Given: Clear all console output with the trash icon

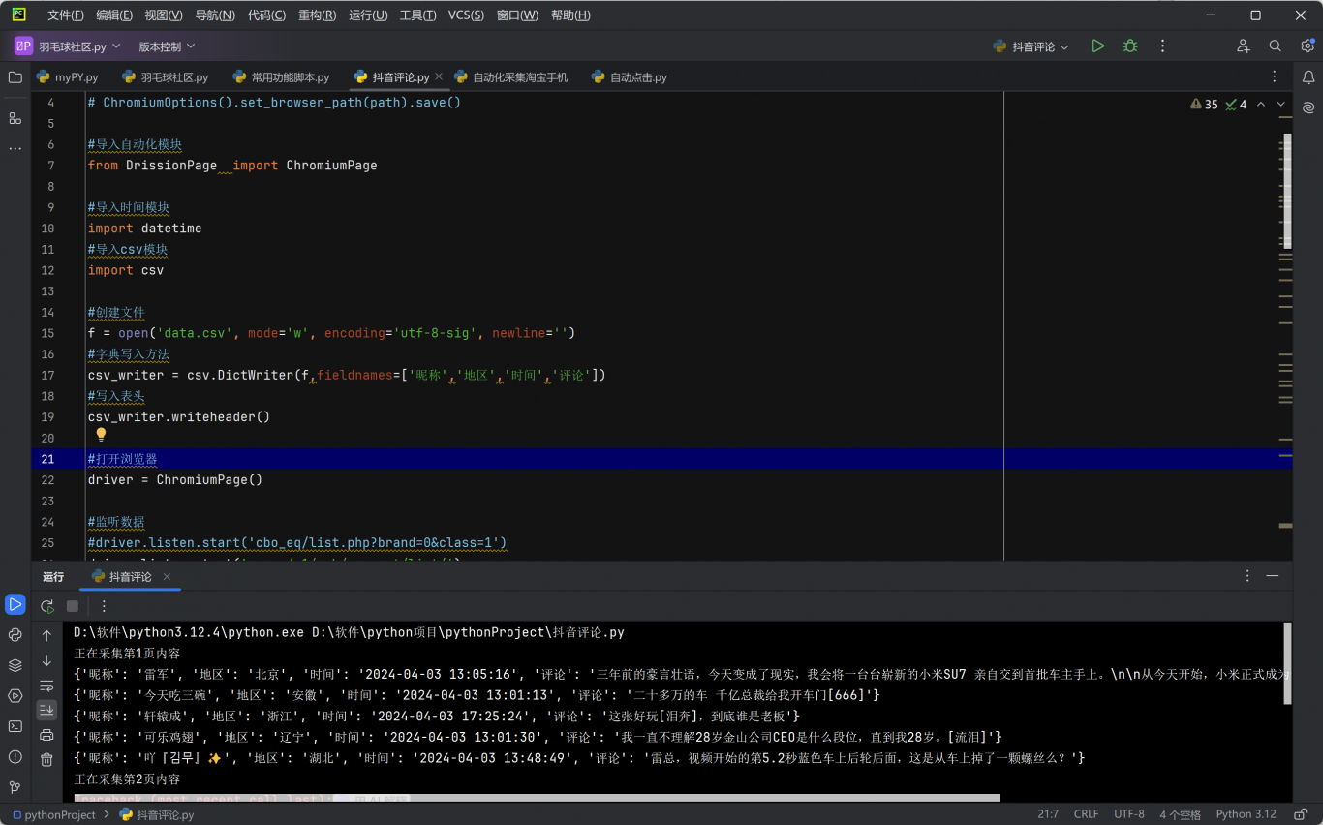Looking at the screenshot, I should pyautogui.click(x=46, y=760).
